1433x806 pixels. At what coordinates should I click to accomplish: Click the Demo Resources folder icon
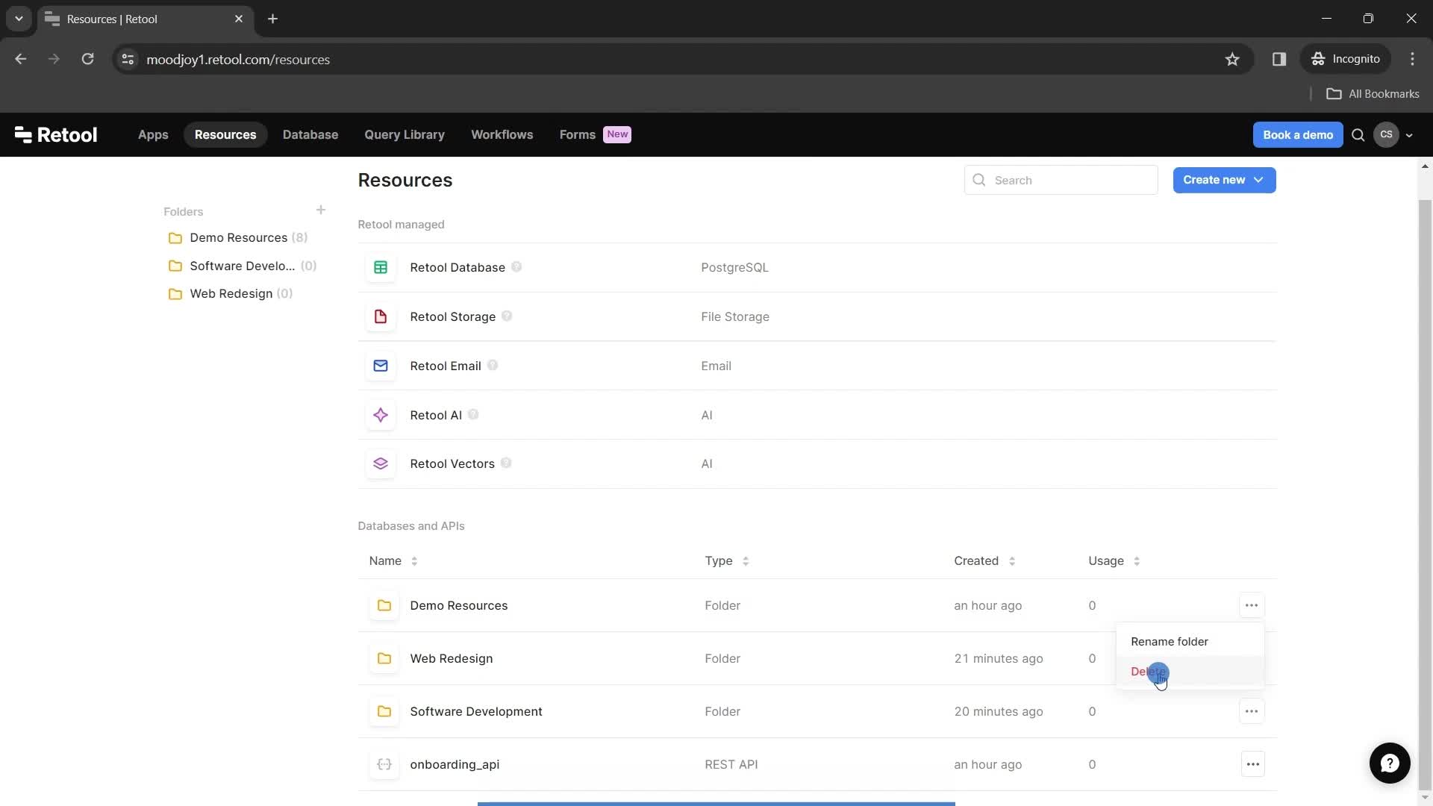(384, 604)
